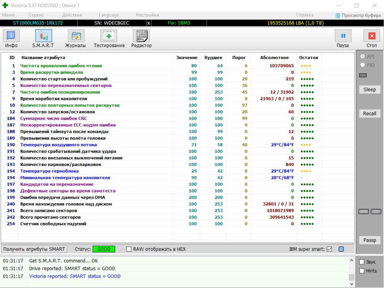Select the row Частота ошибок позиционирования

177,92
